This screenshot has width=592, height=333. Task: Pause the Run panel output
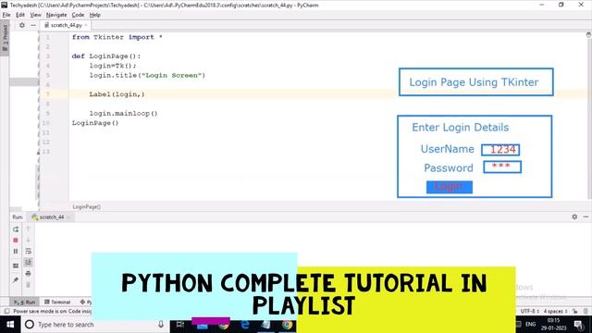pos(16,251)
